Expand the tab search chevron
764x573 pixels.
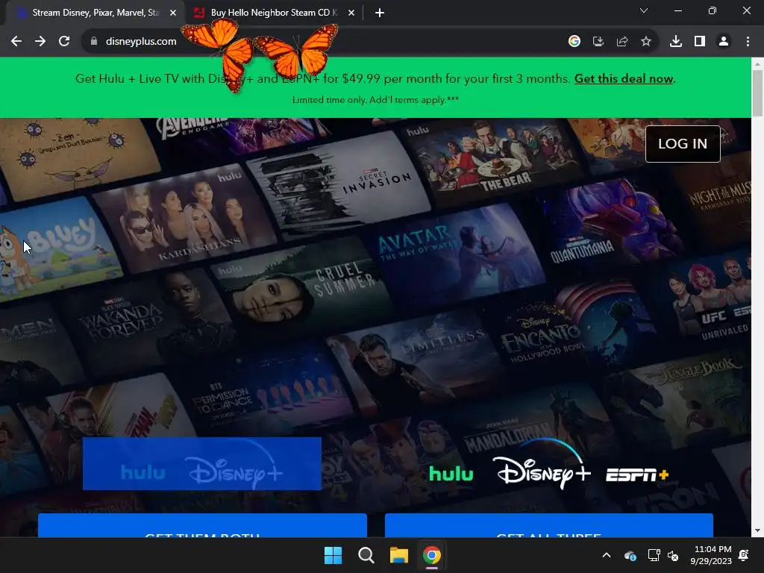644,10
